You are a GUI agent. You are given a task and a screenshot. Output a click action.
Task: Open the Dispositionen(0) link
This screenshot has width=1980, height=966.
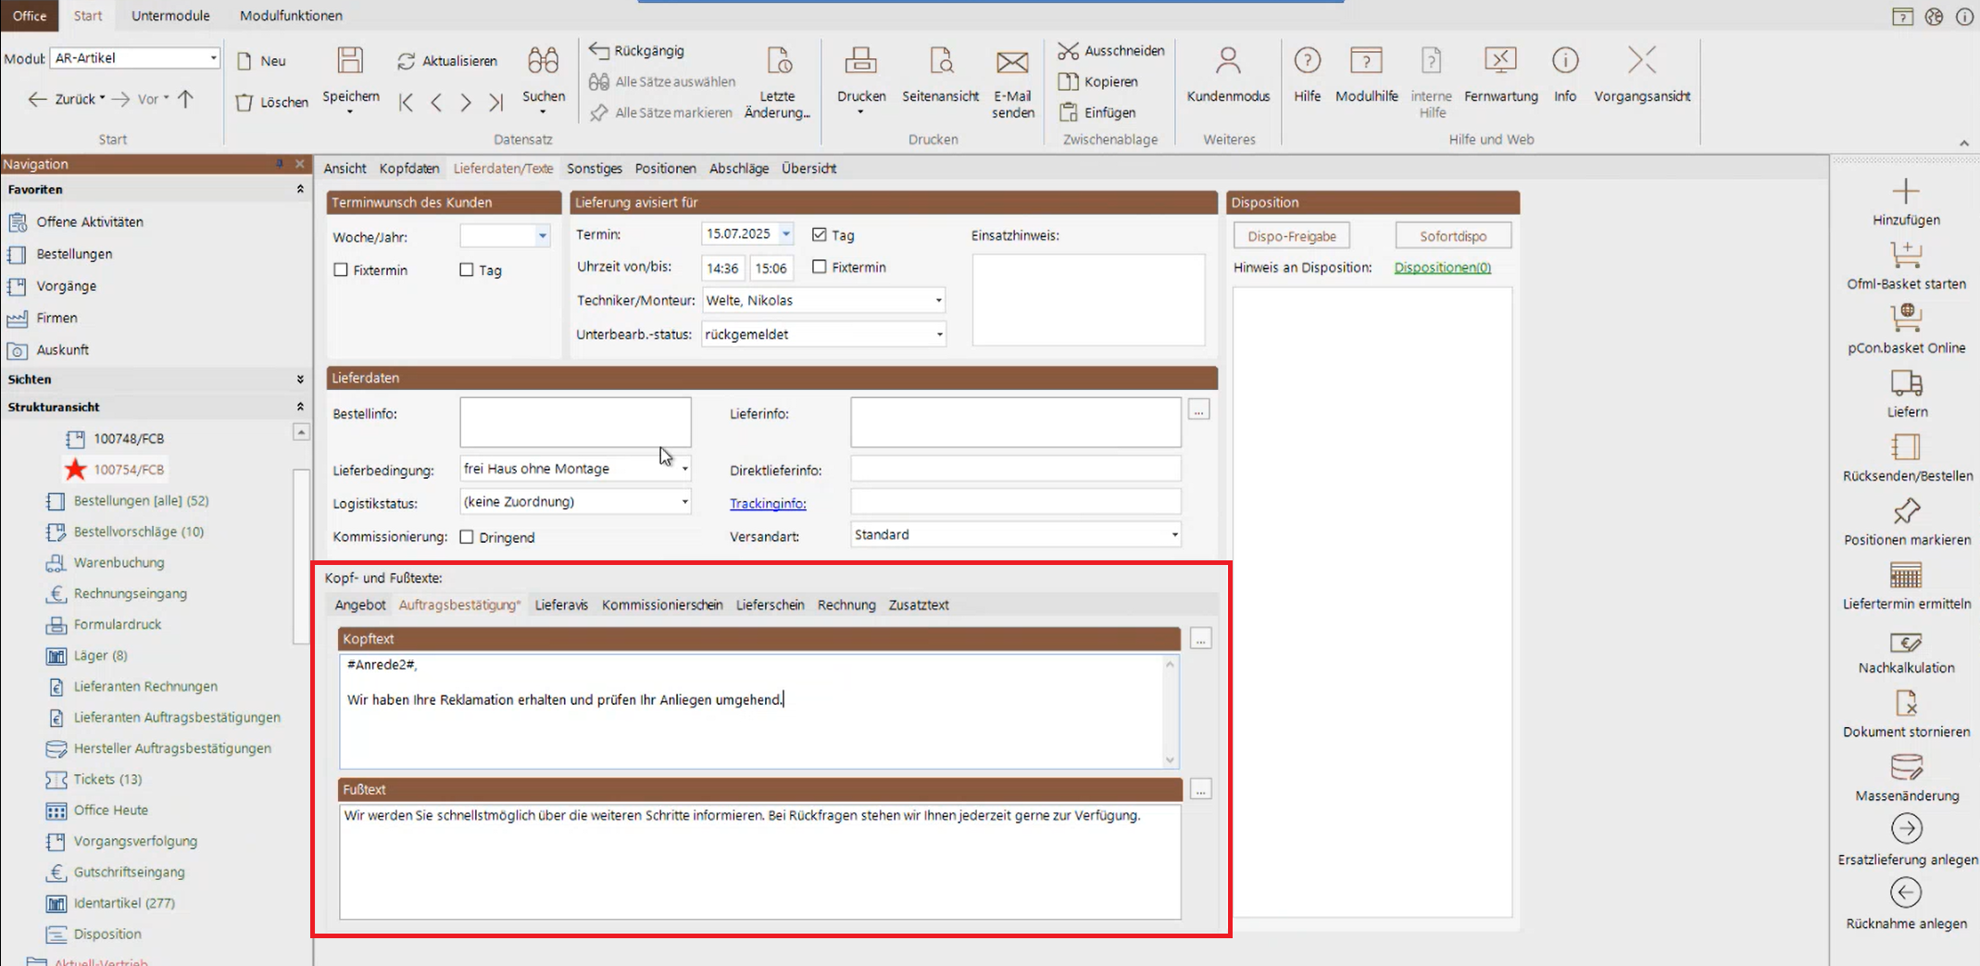[x=1442, y=268]
